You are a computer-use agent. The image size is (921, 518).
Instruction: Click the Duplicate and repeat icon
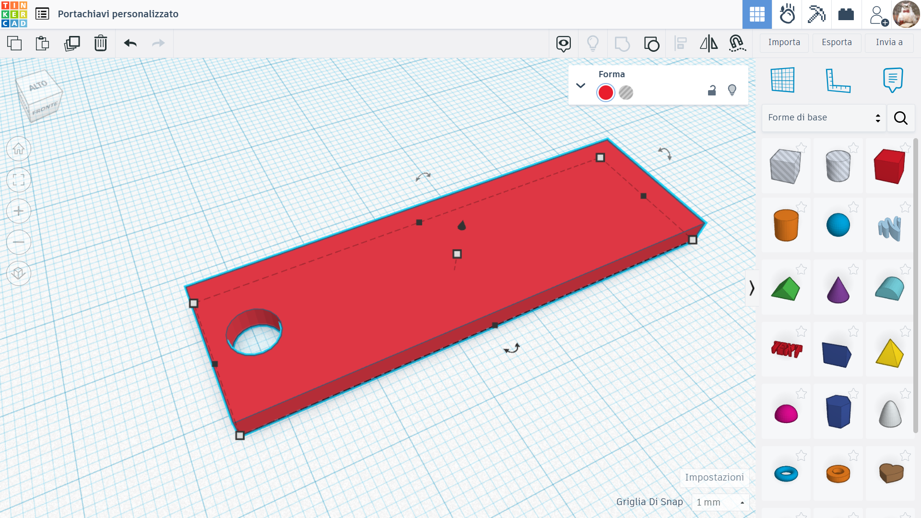(x=72, y=43)
